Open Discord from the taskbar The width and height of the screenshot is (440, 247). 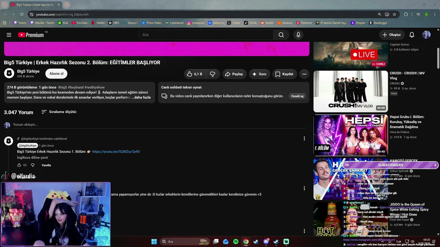[266, 242]
